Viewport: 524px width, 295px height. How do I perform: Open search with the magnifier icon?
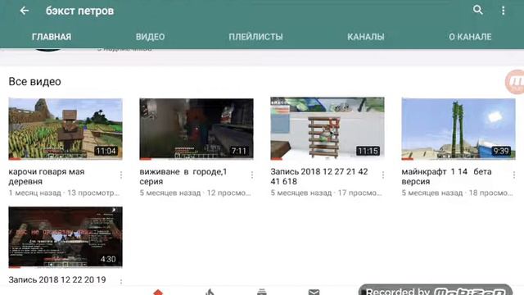[478, 10]
